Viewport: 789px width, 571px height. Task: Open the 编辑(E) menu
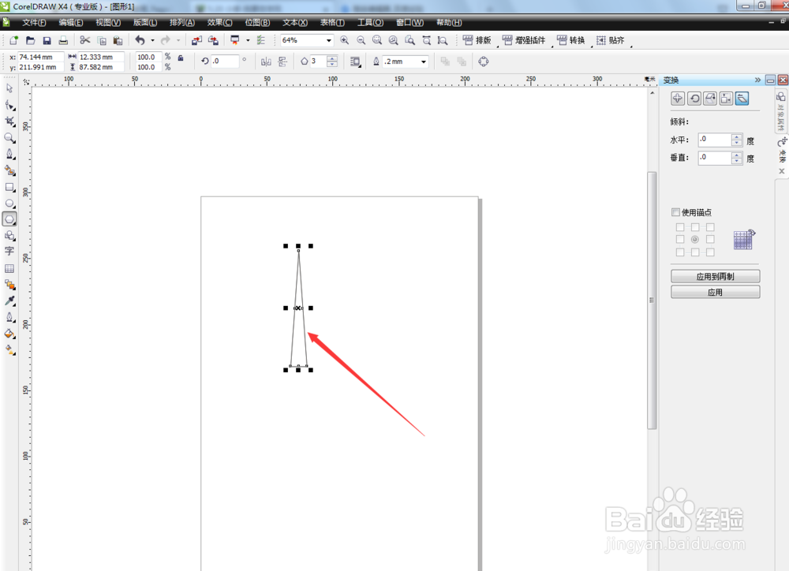click(x=71, y=23)
